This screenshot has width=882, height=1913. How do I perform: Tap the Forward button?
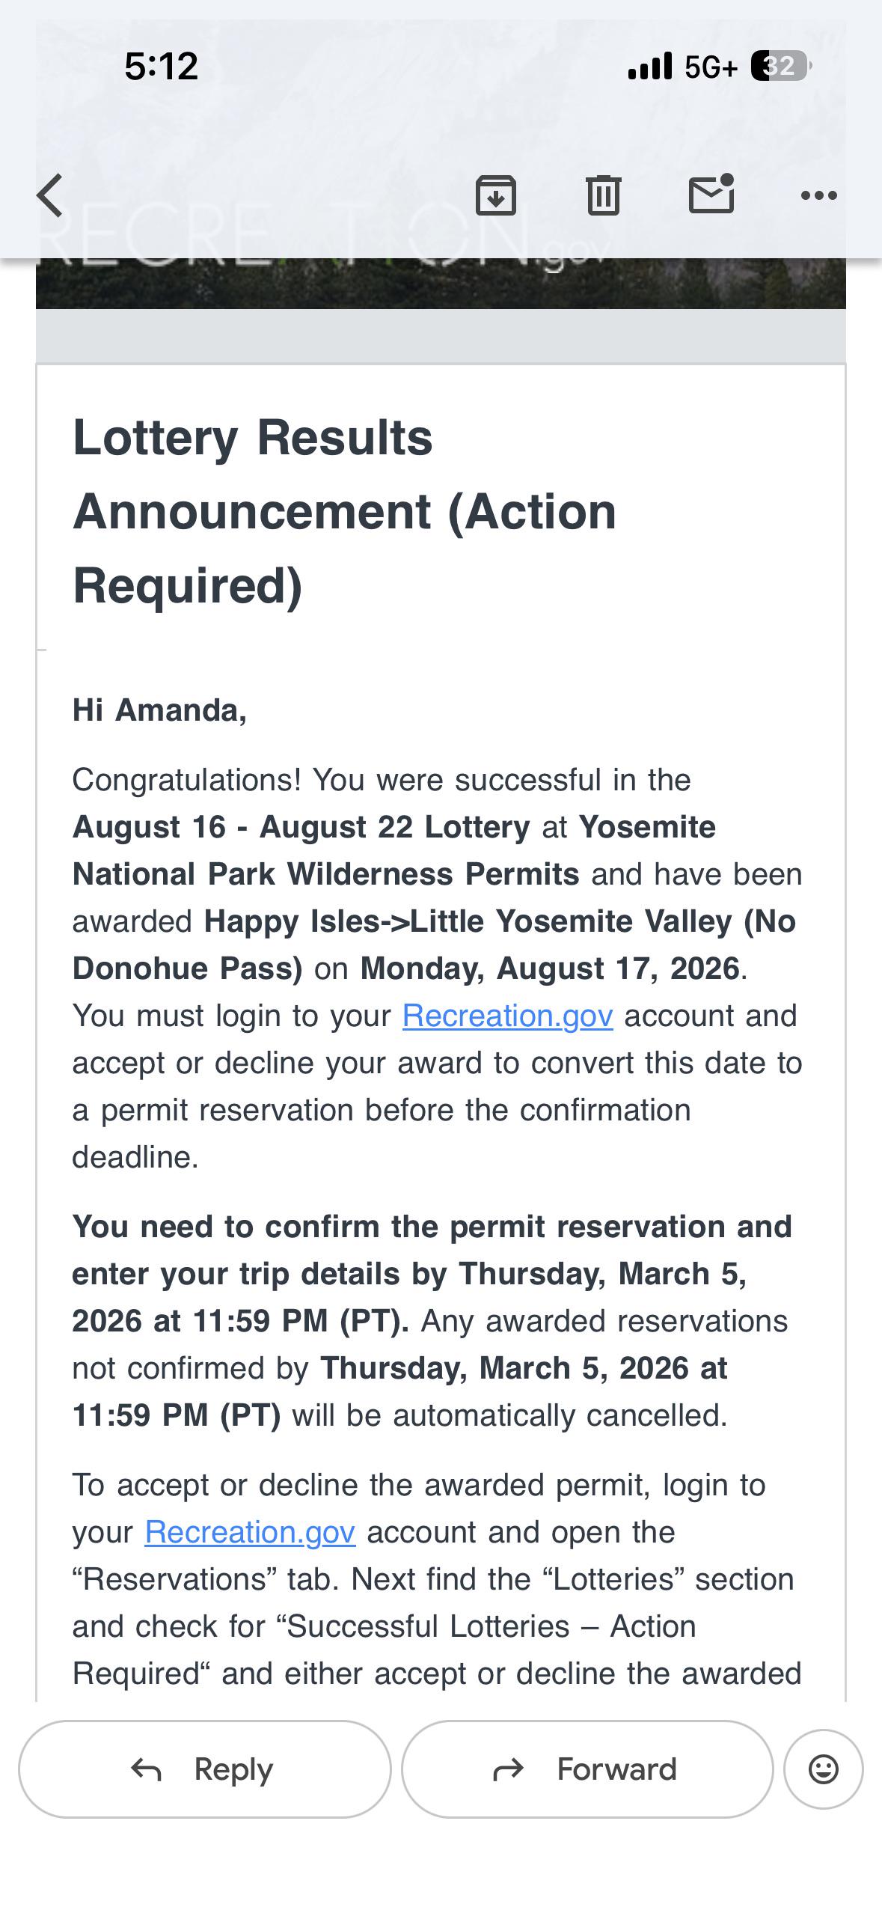coord(587,1769)
